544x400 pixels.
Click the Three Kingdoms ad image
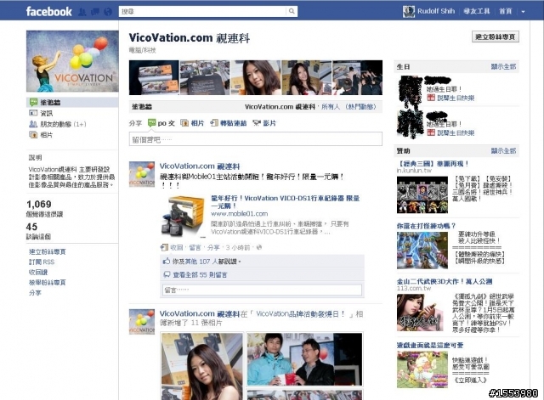point(422,194)
